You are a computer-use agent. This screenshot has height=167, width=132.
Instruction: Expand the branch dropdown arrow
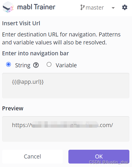click(113, 8)
